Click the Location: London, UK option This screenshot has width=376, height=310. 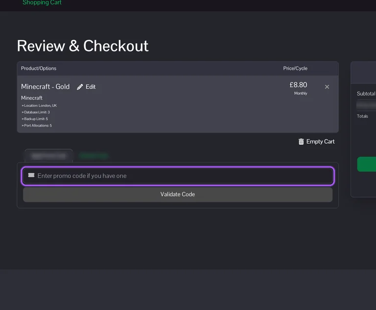click(x=39, y=106)
